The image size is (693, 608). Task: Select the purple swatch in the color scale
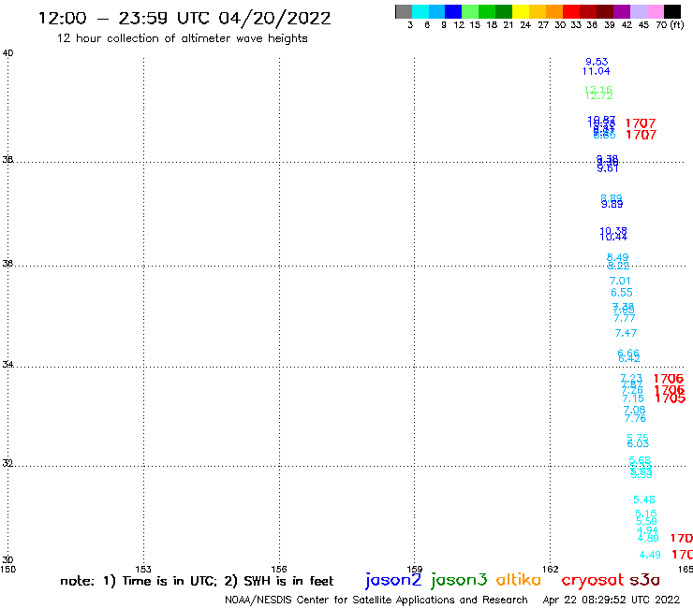coord(622,11)
